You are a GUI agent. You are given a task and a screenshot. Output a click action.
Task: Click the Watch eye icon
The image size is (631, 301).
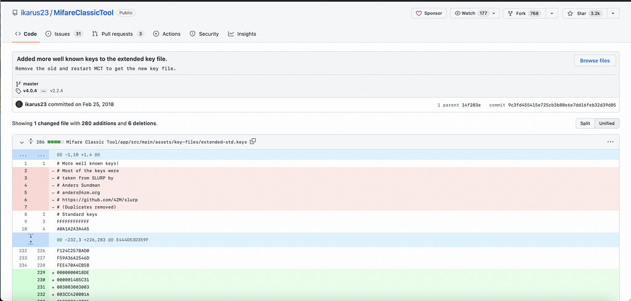(457, 14)
